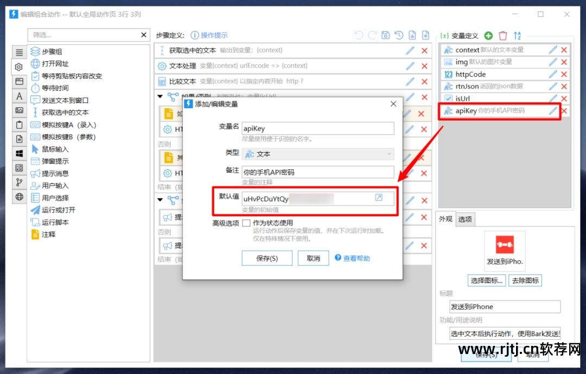The height and width of the screenshot is (374, 586).
Task: Pick the 获取选中的文本 sidebar action
Action: [x=60, y=112]
